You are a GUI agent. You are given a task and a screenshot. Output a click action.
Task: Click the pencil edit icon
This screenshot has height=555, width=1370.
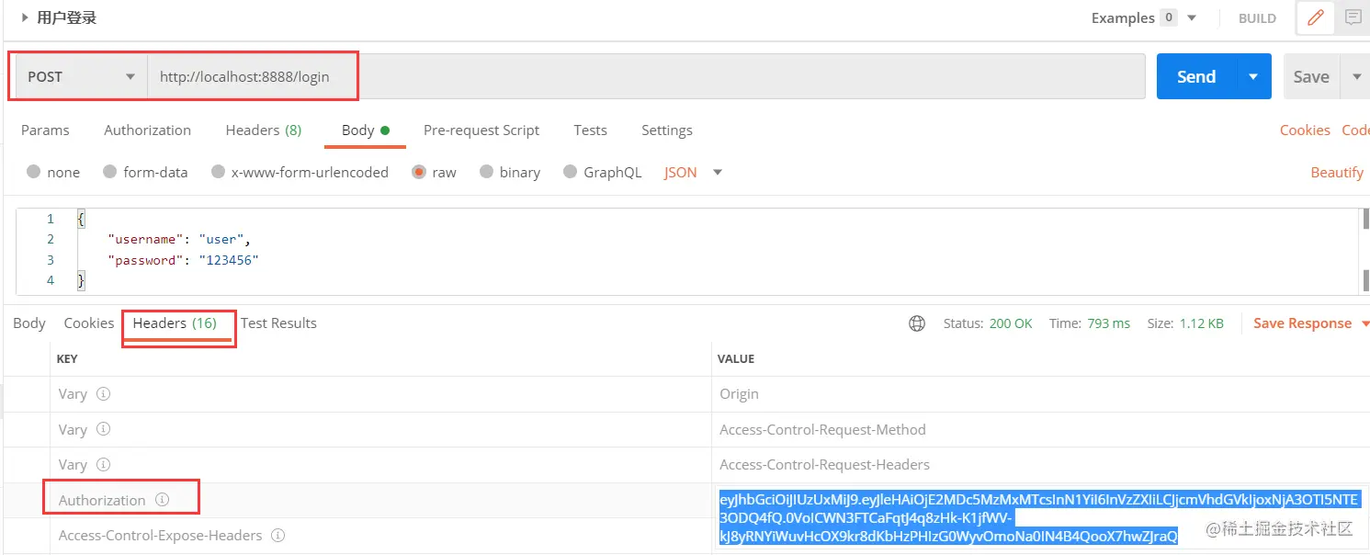pos(1315,17)
